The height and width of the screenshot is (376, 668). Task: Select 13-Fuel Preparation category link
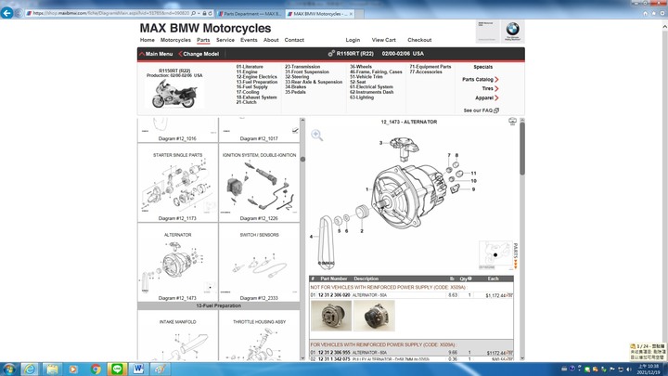coord(257,82)
